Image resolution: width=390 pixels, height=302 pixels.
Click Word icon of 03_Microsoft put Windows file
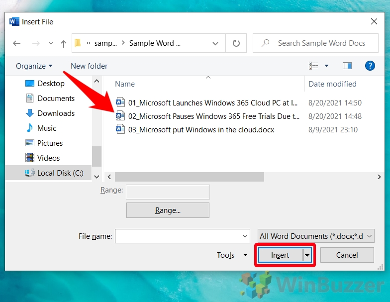click(120, 129)
